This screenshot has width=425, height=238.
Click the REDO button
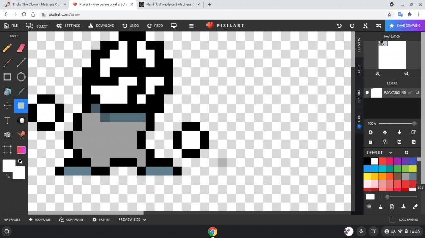(155, 26)
